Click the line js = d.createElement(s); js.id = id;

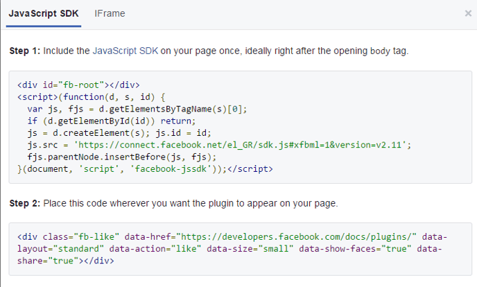(x=119, y=133)
